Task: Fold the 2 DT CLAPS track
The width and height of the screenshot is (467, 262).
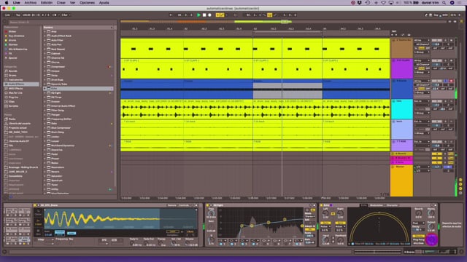Action: (393, 60)
